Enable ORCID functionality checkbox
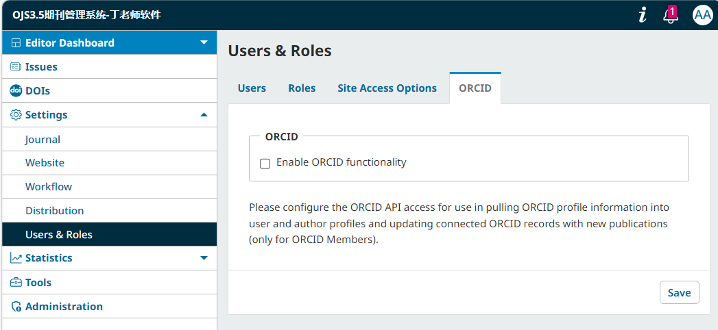The image size is (718, 330). (x=265, y=164)
